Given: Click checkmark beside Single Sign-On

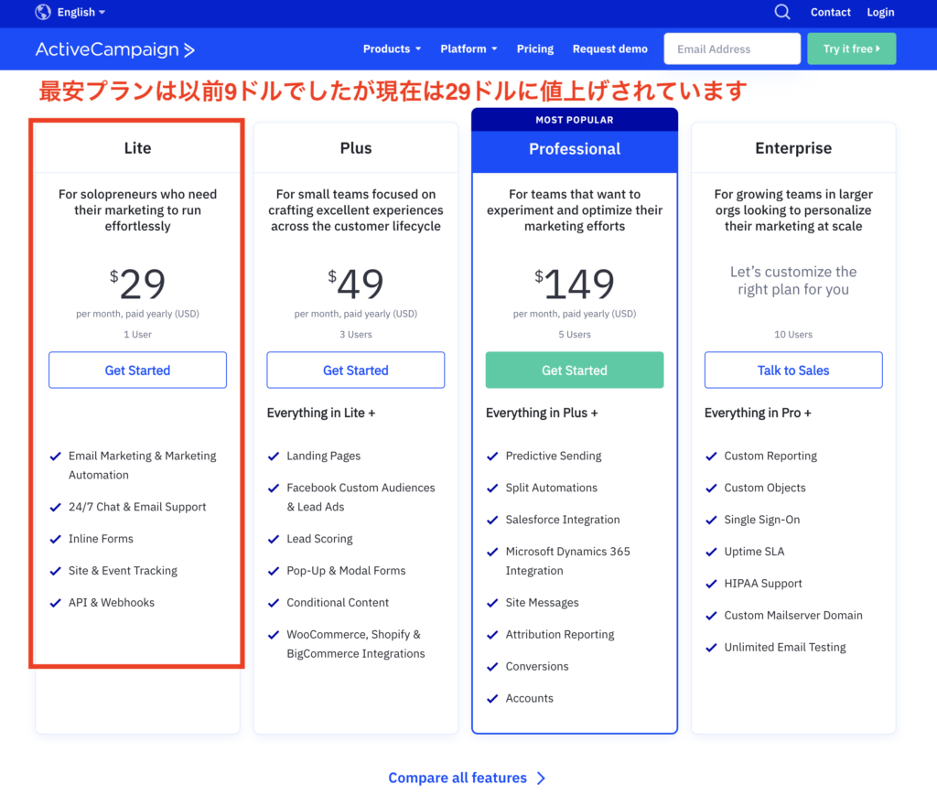Looking at the screenshot, I should coord(711,520).
